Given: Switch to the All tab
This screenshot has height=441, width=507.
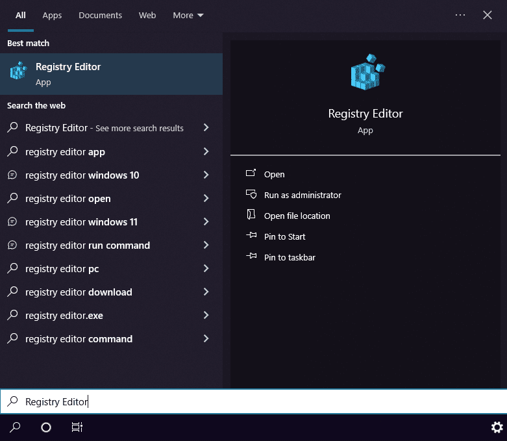Looking at the screenshot, I should tap(20, 15).
